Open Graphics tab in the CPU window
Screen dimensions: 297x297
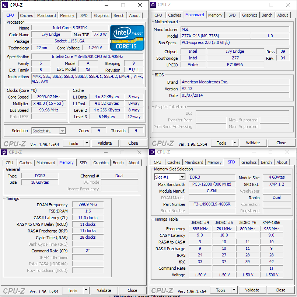coord(102,15)
